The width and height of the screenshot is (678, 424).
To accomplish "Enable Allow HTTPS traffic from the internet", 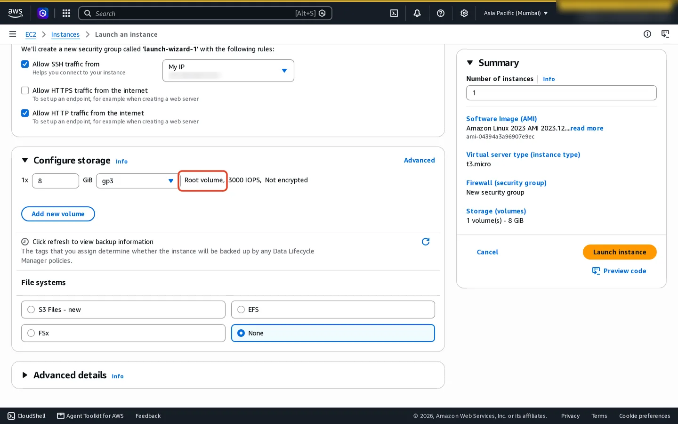I will pyautogui.click(x=25, y=90).
